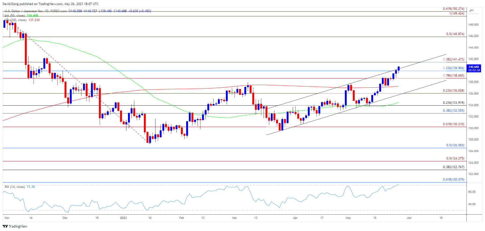The width and height of the screenshot is (485, 231).
Task: Select the 0.5(124.275) Fibonacci label
Action: (x=455, y=158)
